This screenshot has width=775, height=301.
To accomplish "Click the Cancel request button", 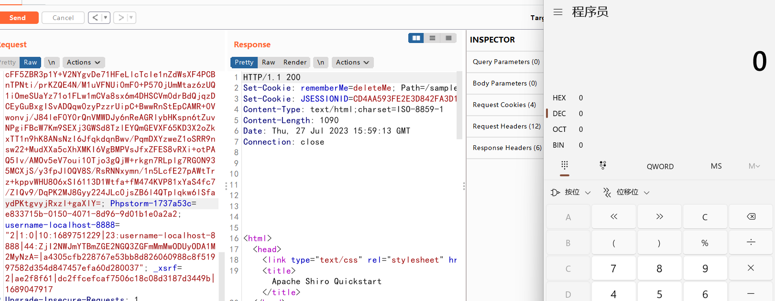I will [63, 18].
